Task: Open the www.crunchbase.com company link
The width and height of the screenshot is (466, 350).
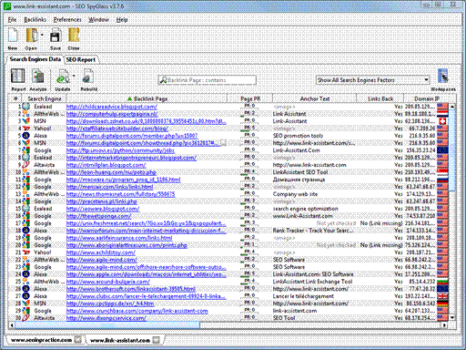Action: (137, 311)
